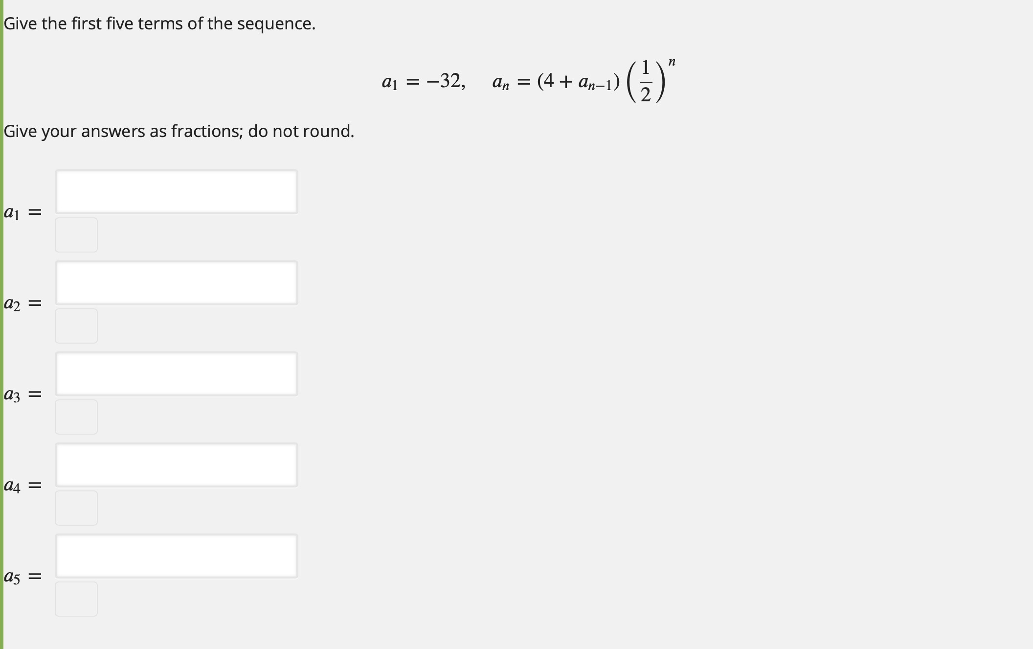
Task: Click the fractions instruction text
Action: (x=179, y=131)
